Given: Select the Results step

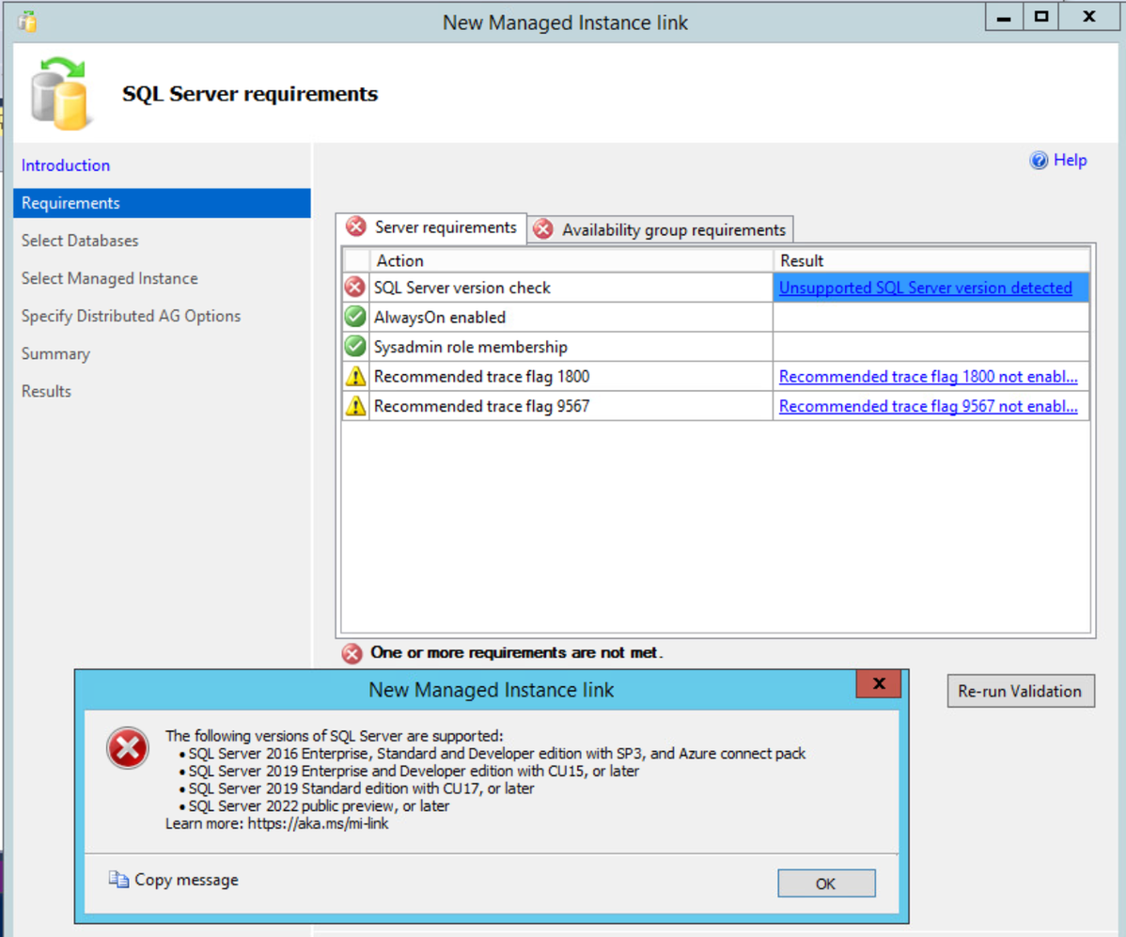Looking at the screenshot, I should (46, 391).
